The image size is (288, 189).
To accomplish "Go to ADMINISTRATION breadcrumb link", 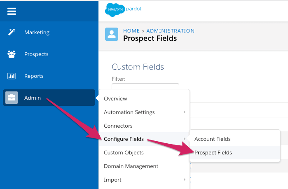I will pos(170,30).
